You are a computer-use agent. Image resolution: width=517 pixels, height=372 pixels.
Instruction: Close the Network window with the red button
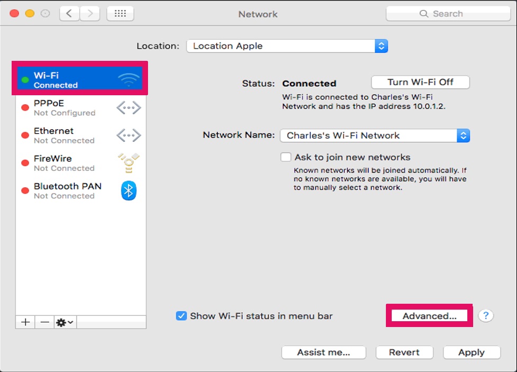click(14, 14)
